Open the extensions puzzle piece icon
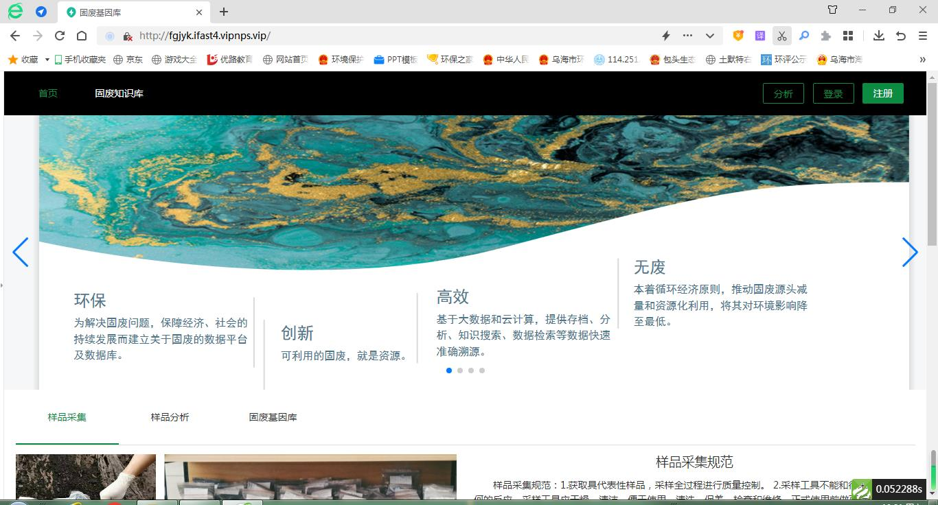This screenshot has width=938, height=505. tap(826, 36)
